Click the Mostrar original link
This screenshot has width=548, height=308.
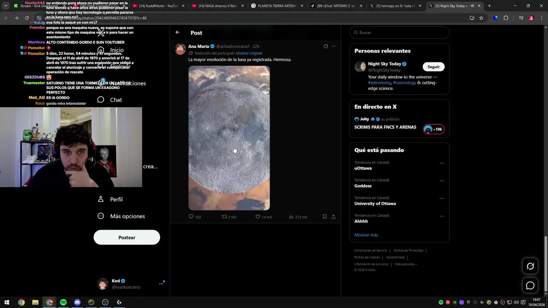coord(249,53)
